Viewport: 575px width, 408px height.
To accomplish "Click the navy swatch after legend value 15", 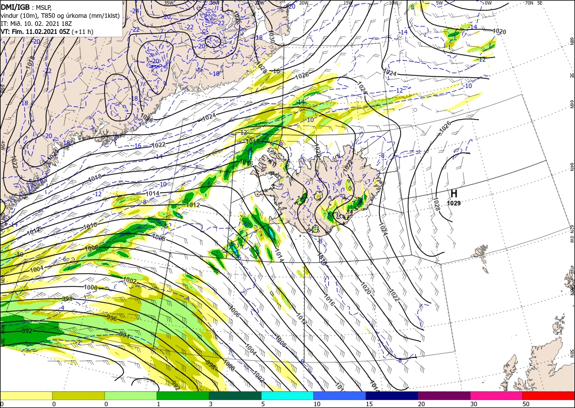I will point(392,395).
